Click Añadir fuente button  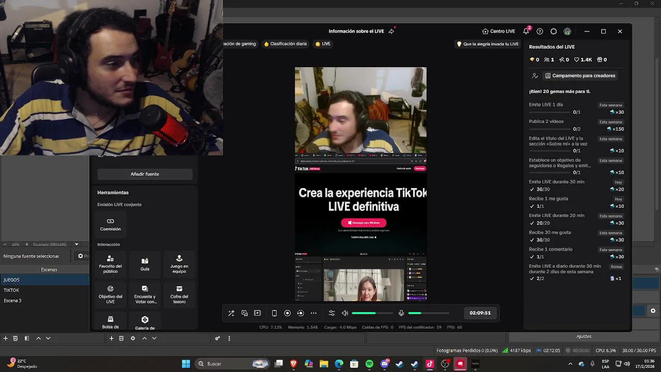pos(145,174)
